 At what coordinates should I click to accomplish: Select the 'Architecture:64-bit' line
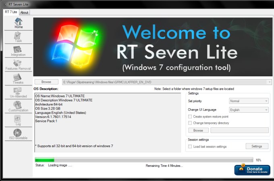[x=49, y=104]
